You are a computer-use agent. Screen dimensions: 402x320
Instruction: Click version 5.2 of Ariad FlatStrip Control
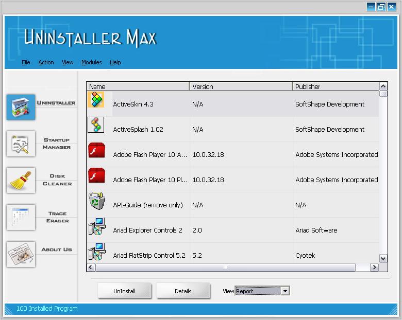tap(197, 256)
